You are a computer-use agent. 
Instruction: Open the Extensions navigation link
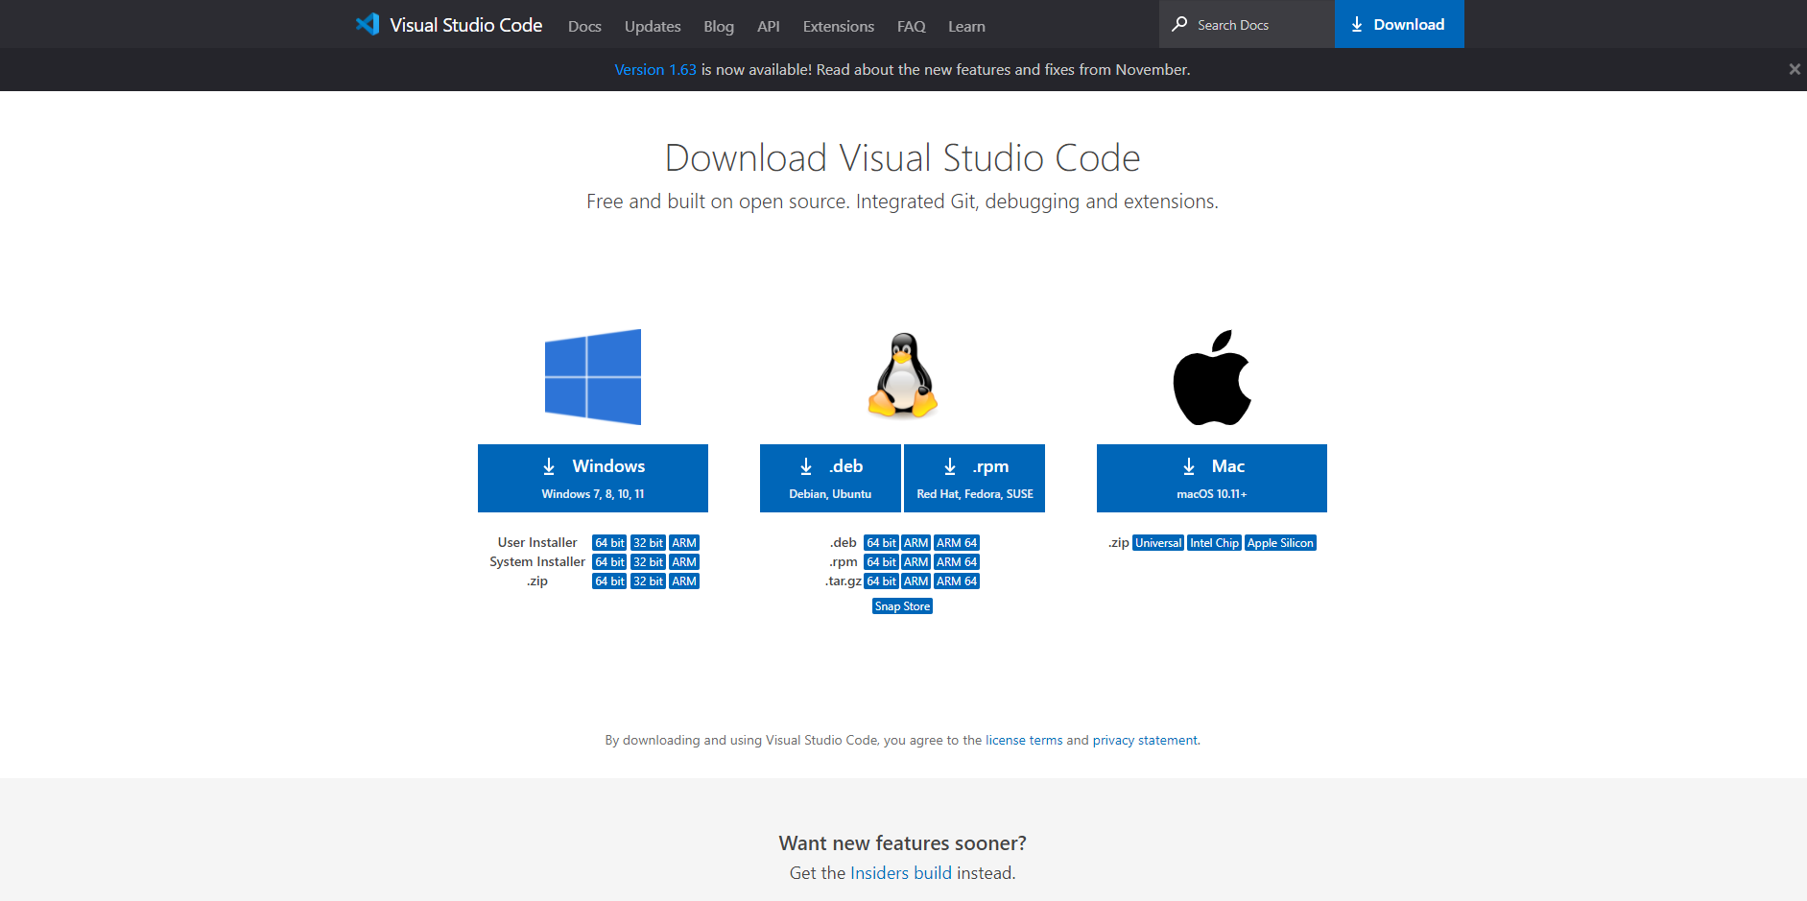[839, 26]
